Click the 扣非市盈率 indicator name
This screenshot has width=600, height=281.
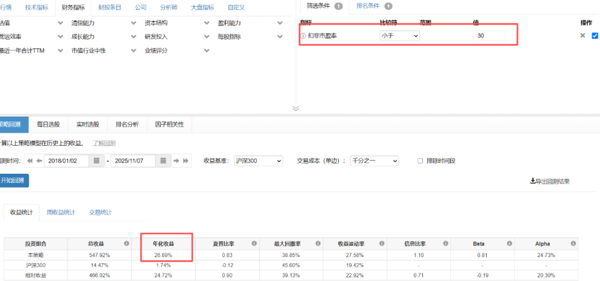point(323,36)
